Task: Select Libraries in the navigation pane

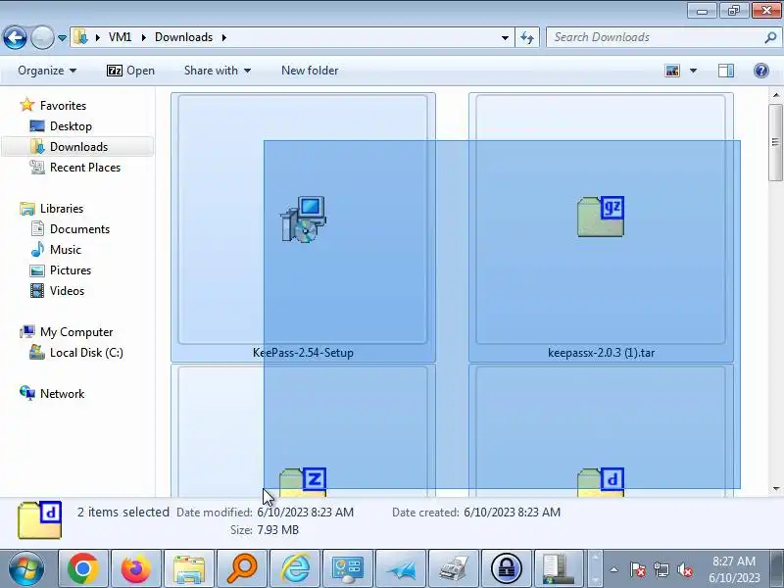Action: [62, 208]
